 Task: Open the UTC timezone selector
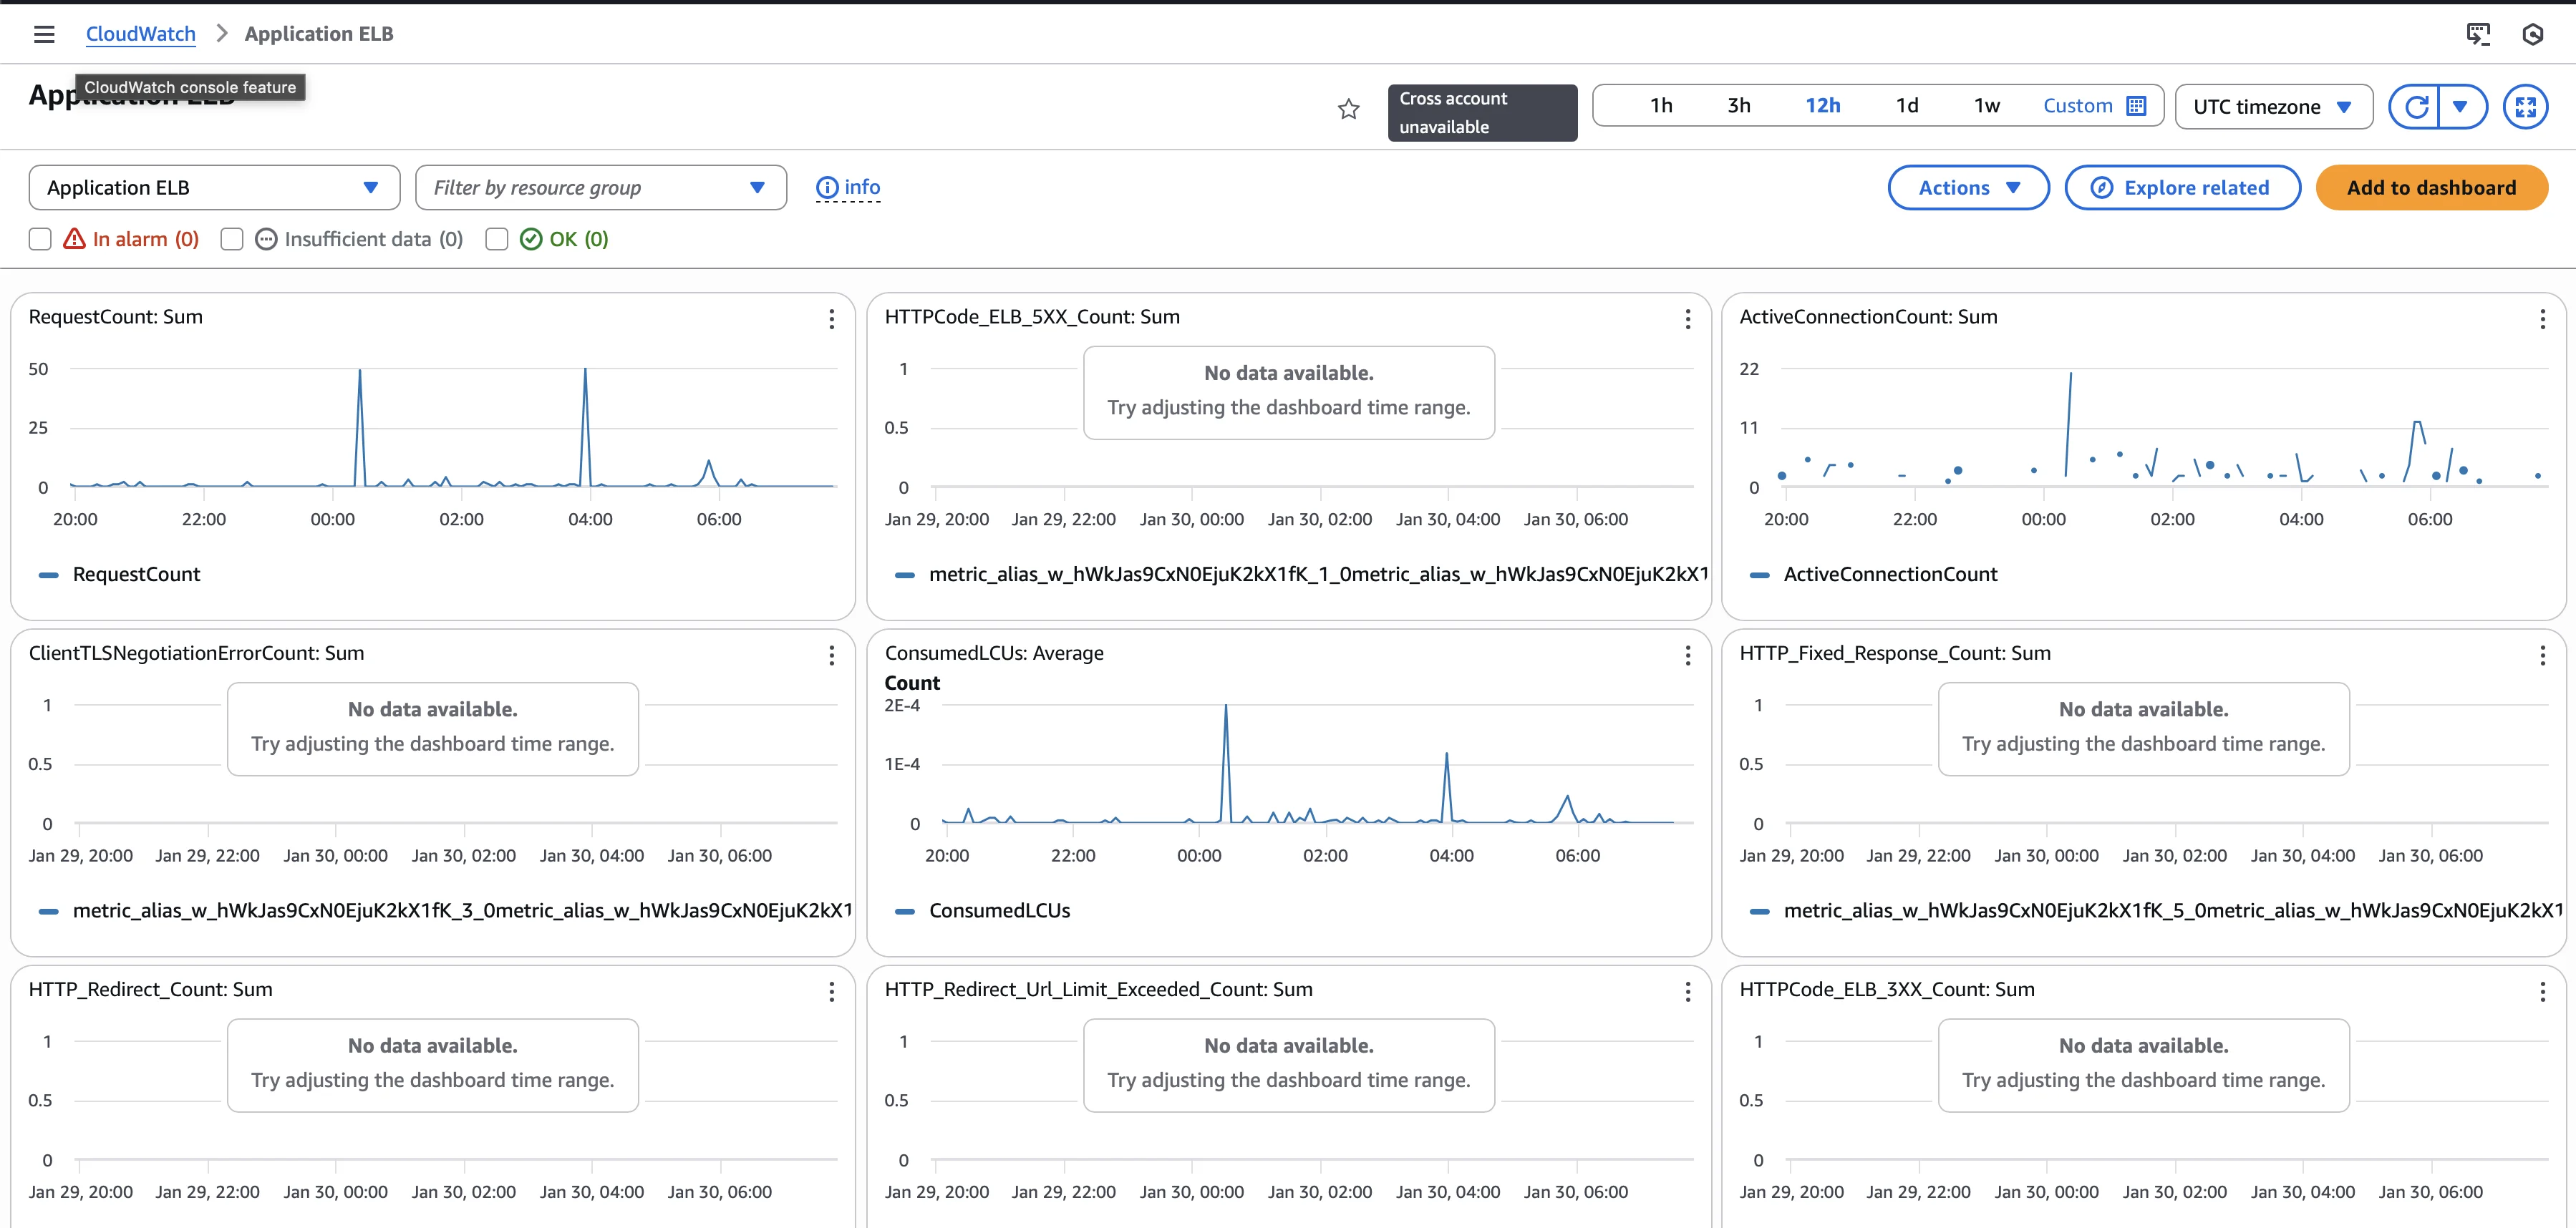pyautogui.click(x=2272, y=107)
